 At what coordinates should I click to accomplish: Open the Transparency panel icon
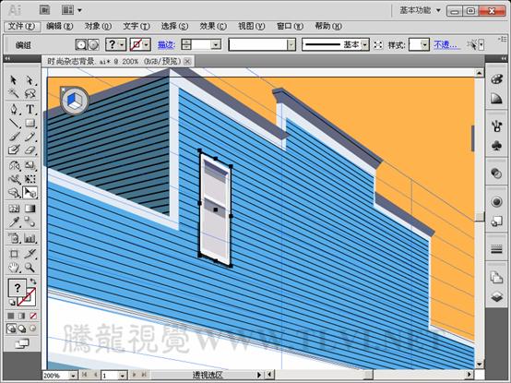[496, 173]
